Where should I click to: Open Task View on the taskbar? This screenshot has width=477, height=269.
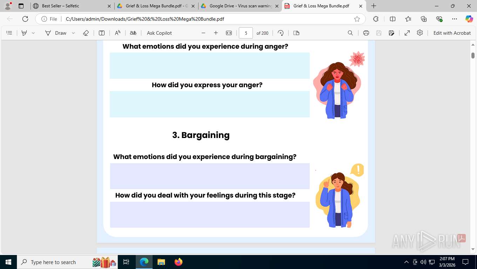click(x=126, y=262)
